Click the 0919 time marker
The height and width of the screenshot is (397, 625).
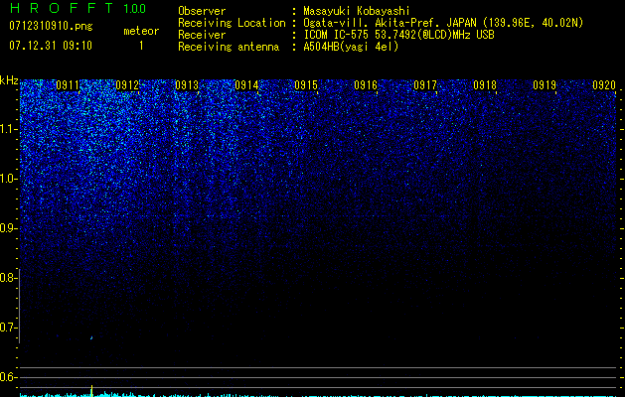tap(545, 85)
